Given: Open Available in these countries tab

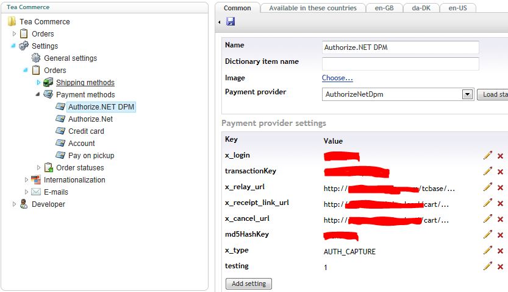Looking at the screenshot, I should coord(313,8).
